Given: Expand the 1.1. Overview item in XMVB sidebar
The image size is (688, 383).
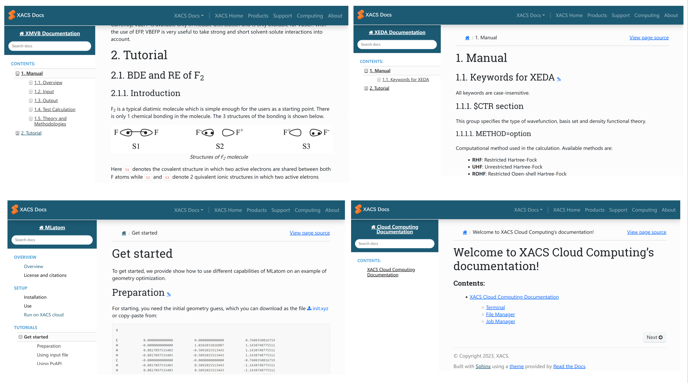Looking at the screenshot, I should (x=31, y=83).
